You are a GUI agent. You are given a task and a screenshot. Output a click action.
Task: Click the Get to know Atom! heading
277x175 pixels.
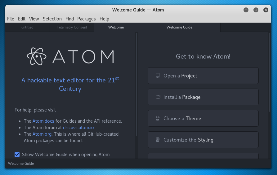pyautogui.click(x=203, y=56)
